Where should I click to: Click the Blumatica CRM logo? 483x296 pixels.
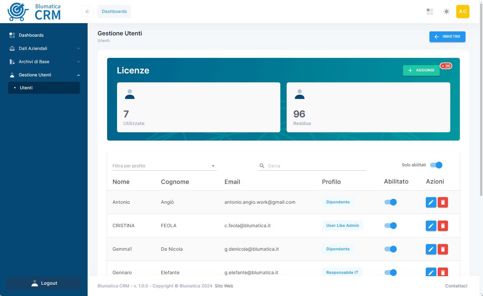34,12
